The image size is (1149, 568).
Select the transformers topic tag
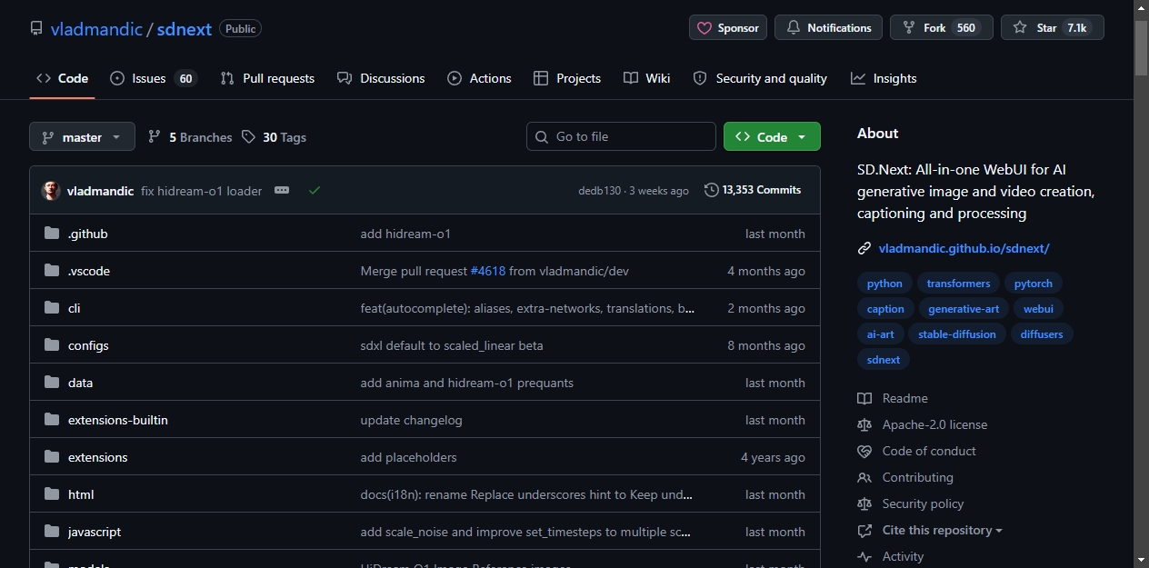958,284
